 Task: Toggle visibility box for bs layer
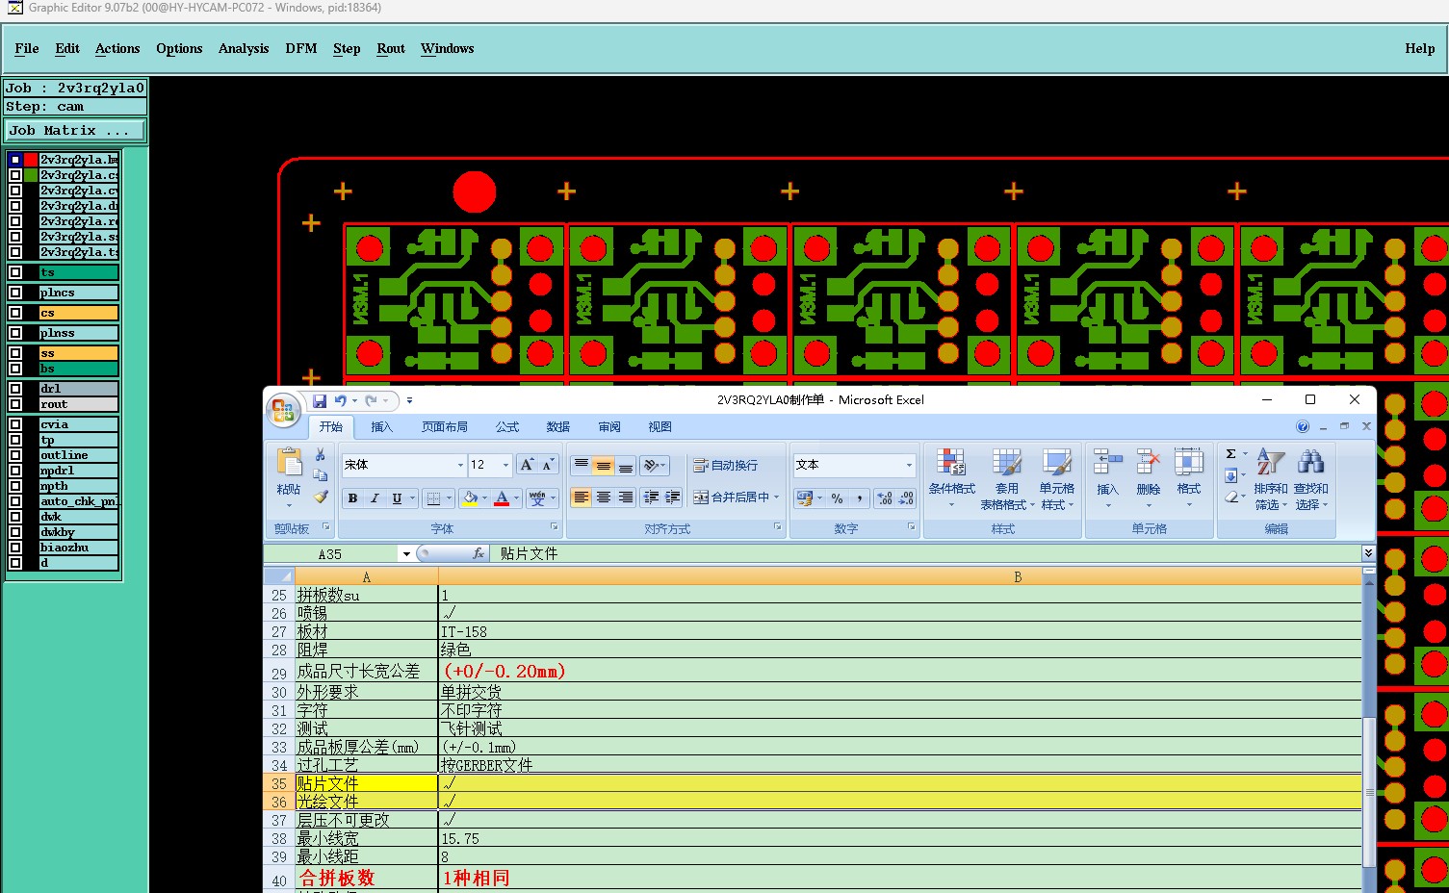(15, 369)
